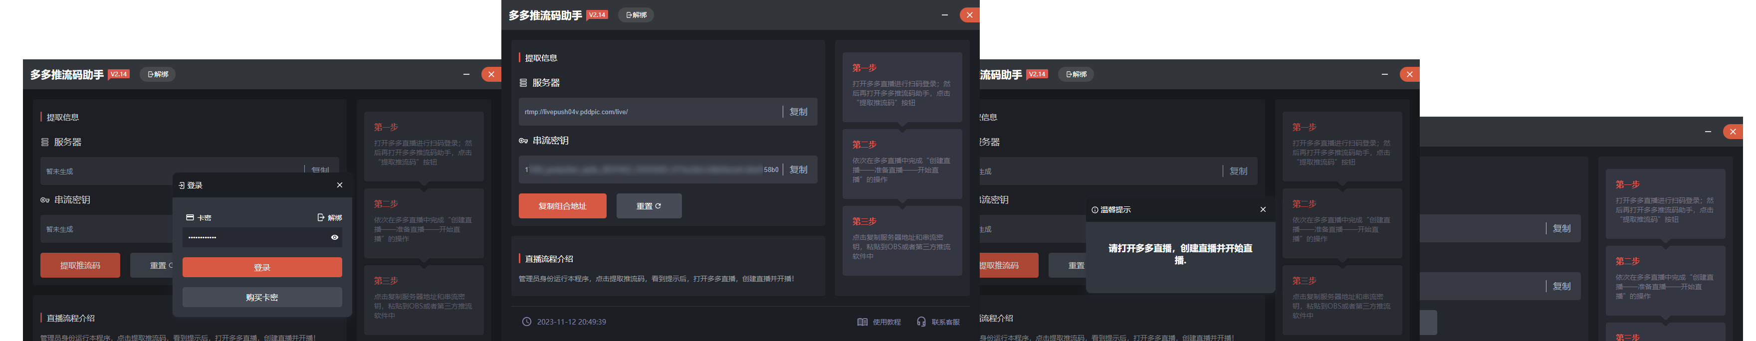Click 第二步 step card in login window

[x=424, y=223]
